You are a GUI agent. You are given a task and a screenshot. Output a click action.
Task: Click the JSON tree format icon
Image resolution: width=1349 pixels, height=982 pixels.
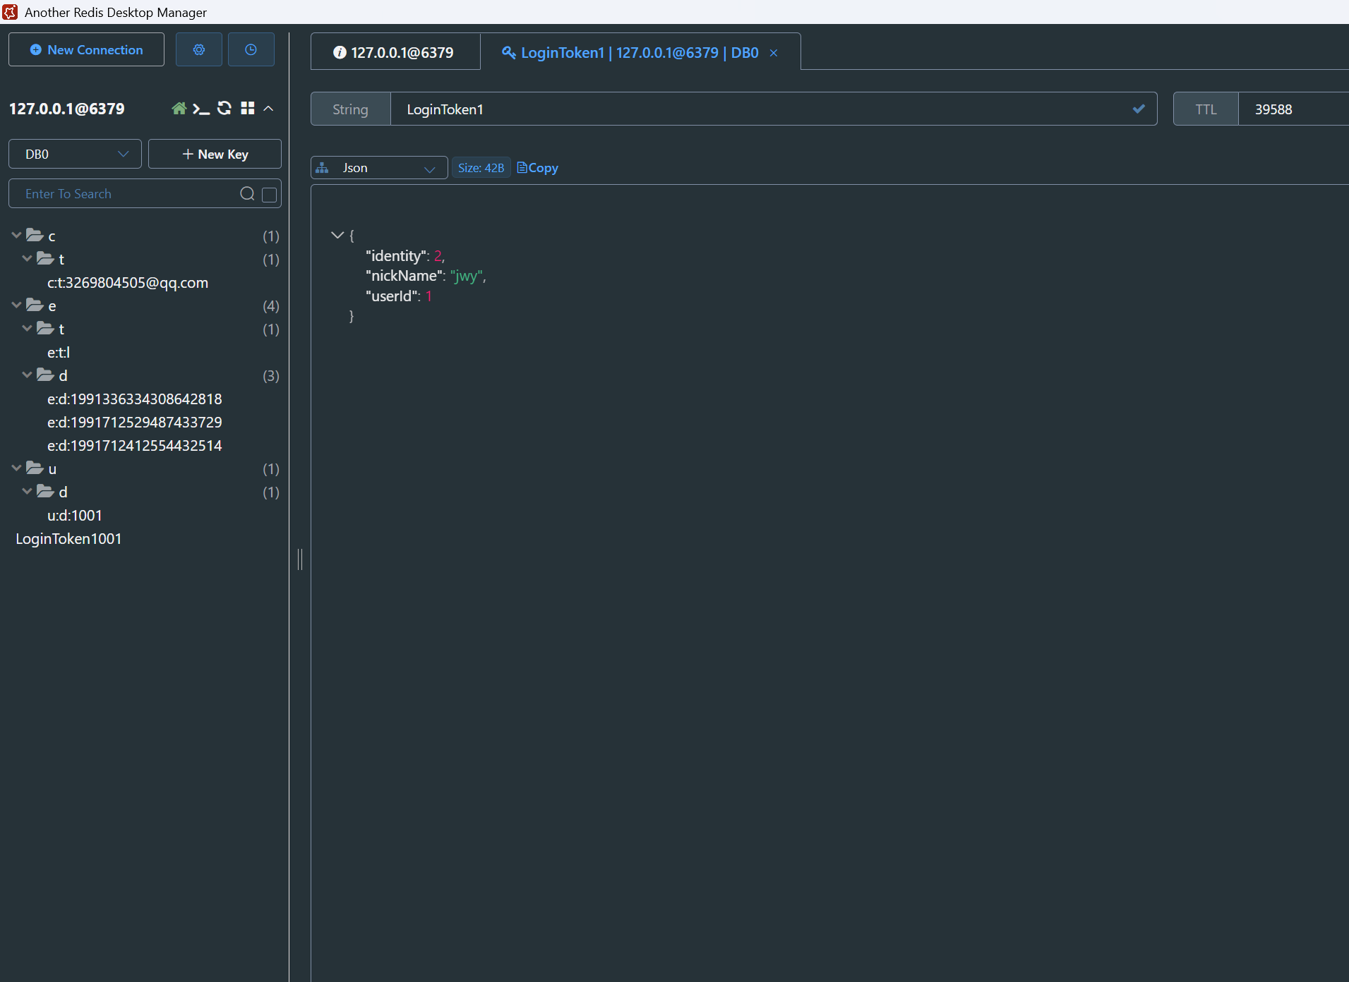tap(322, 168)
